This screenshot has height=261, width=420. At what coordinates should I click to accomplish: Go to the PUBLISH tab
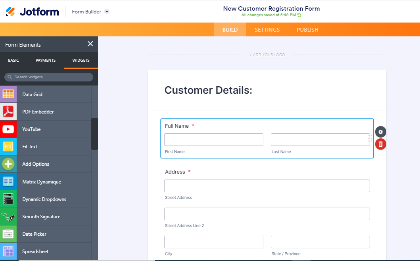tap(307, 30)
